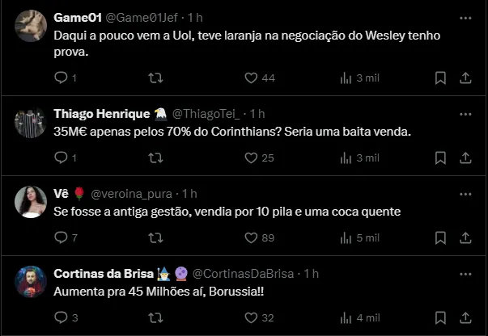The width and height of the screenshot is (488, 336).
Task: Open more options menu on Vê's tweet
Action: coord(465,194)
